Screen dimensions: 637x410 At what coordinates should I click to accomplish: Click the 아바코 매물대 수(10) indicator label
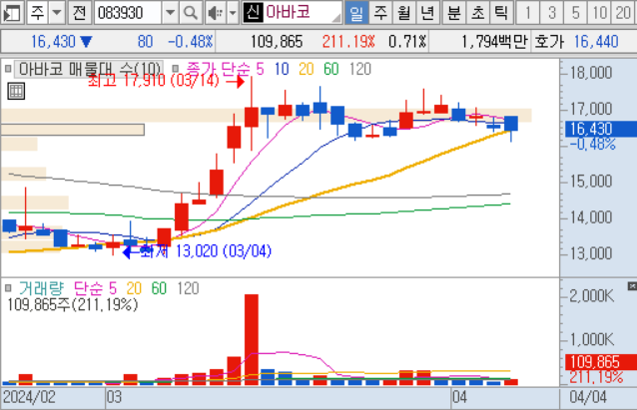click(90, 69)
